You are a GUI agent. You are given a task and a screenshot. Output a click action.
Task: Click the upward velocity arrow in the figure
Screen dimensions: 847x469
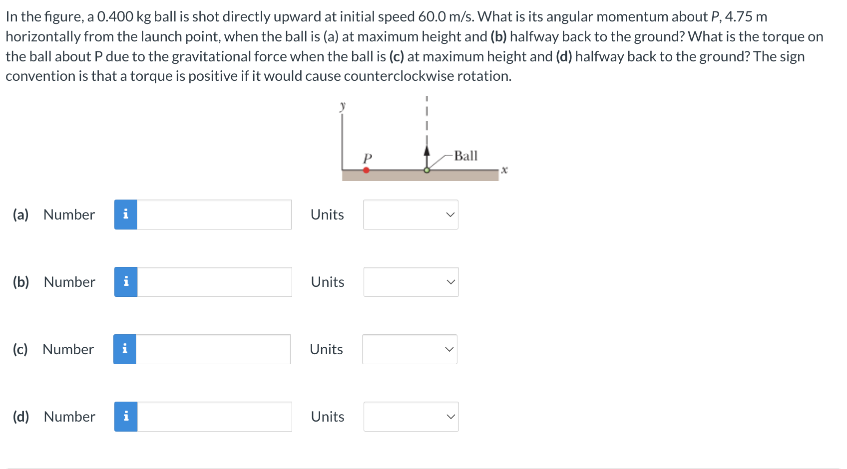pyautogui.click(x=426, y=153)
